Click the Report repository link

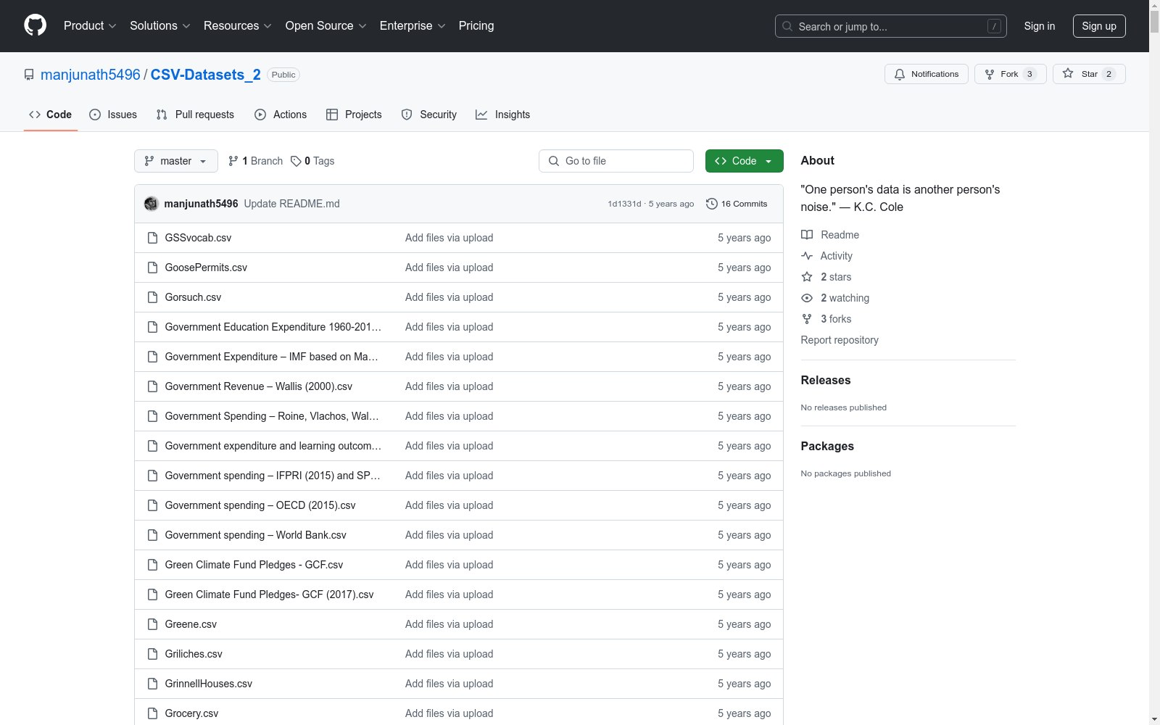click(x=840, y=340)
